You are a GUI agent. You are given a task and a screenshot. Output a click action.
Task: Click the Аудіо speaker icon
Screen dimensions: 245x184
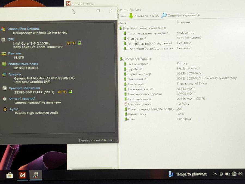[5, 110]
